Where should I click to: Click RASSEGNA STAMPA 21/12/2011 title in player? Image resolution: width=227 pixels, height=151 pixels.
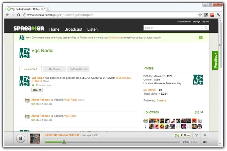coord(63,135)
